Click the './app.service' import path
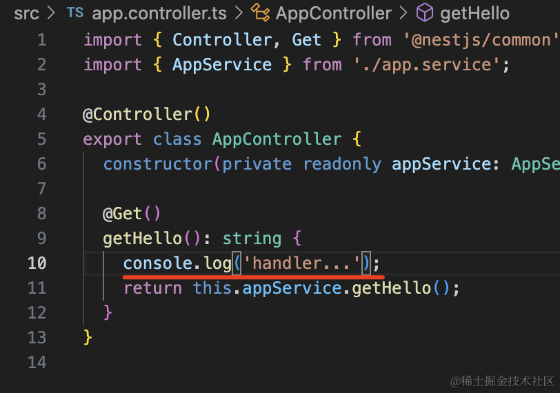This screenshot has width=560, height=393. coord(426,65)
